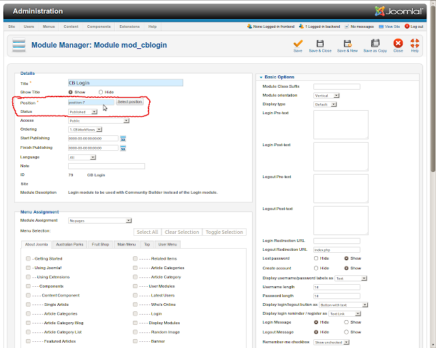Switch to the User Menu tab
436x348 pixels.
pos(168,245)
